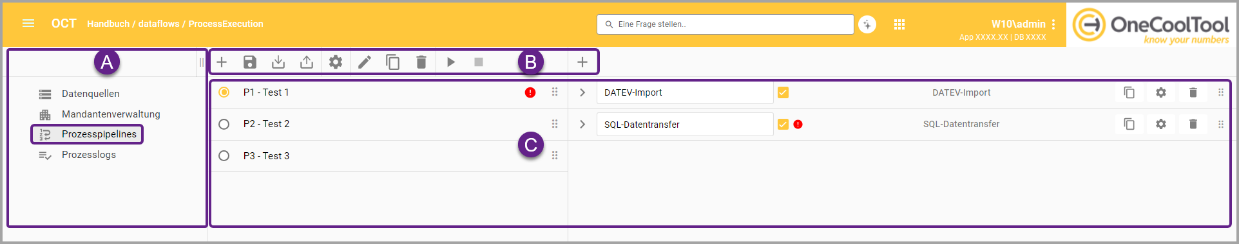Image resolution: width=1239 pixels, height=244 pixels.
Task: Click the P2 - Test 2 pipeline label
Action: (x=266, y=124)
